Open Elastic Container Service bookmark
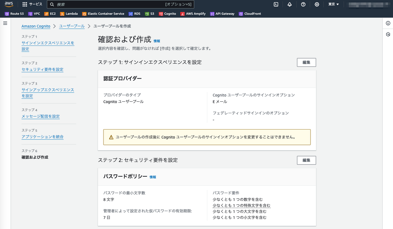 click(103, 14)
